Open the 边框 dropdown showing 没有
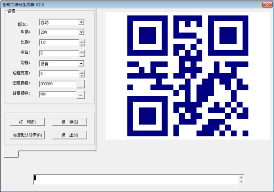The width and height of the screenshot is (274, 192). [x=62, y=63]
